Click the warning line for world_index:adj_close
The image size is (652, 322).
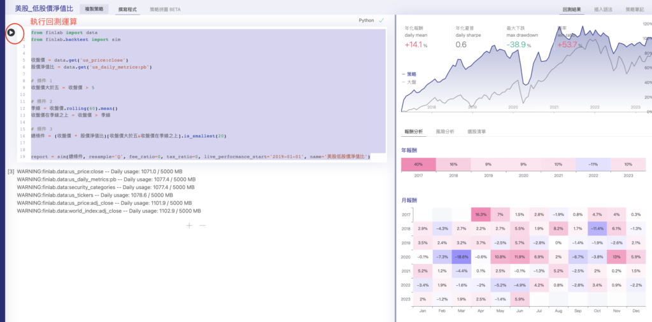coord(109,211)
